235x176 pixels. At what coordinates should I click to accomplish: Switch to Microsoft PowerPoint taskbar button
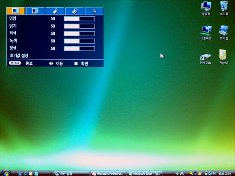[x=108, y=173]
